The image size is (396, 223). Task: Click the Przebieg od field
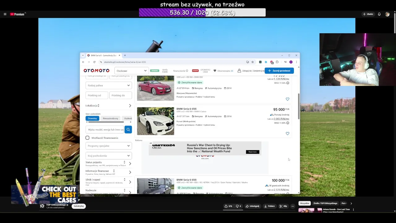[97, 95]
